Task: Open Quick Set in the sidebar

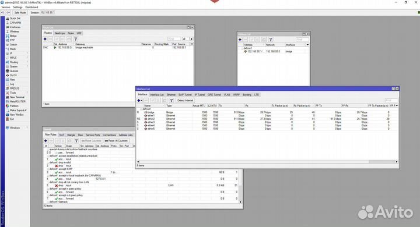Action: click(15, 19)
